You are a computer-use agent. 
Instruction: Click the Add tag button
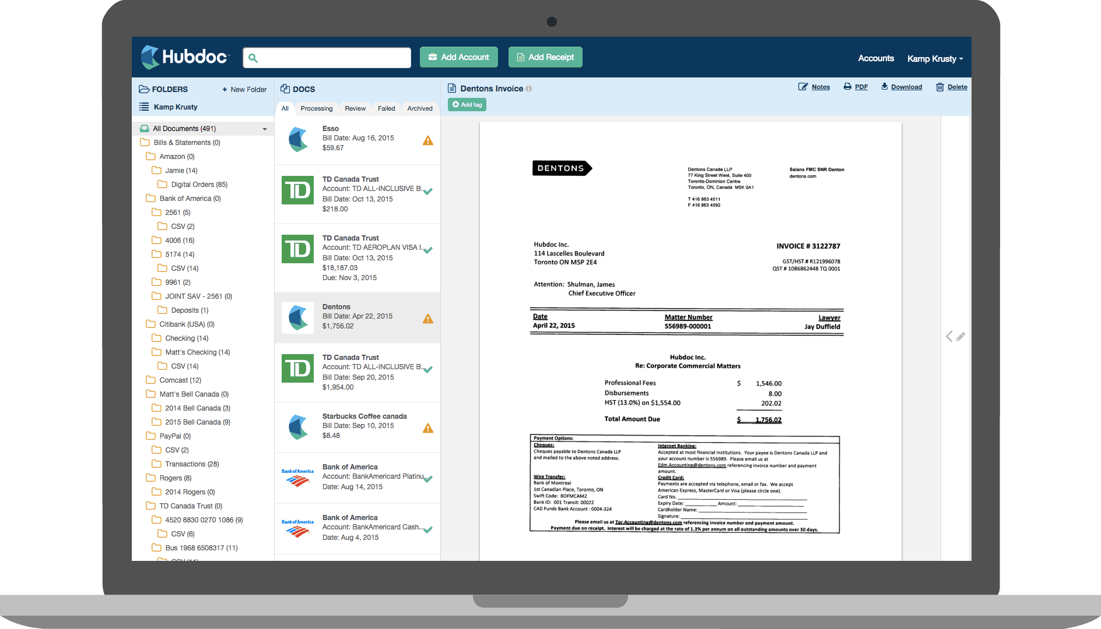(x=467, y=105)
